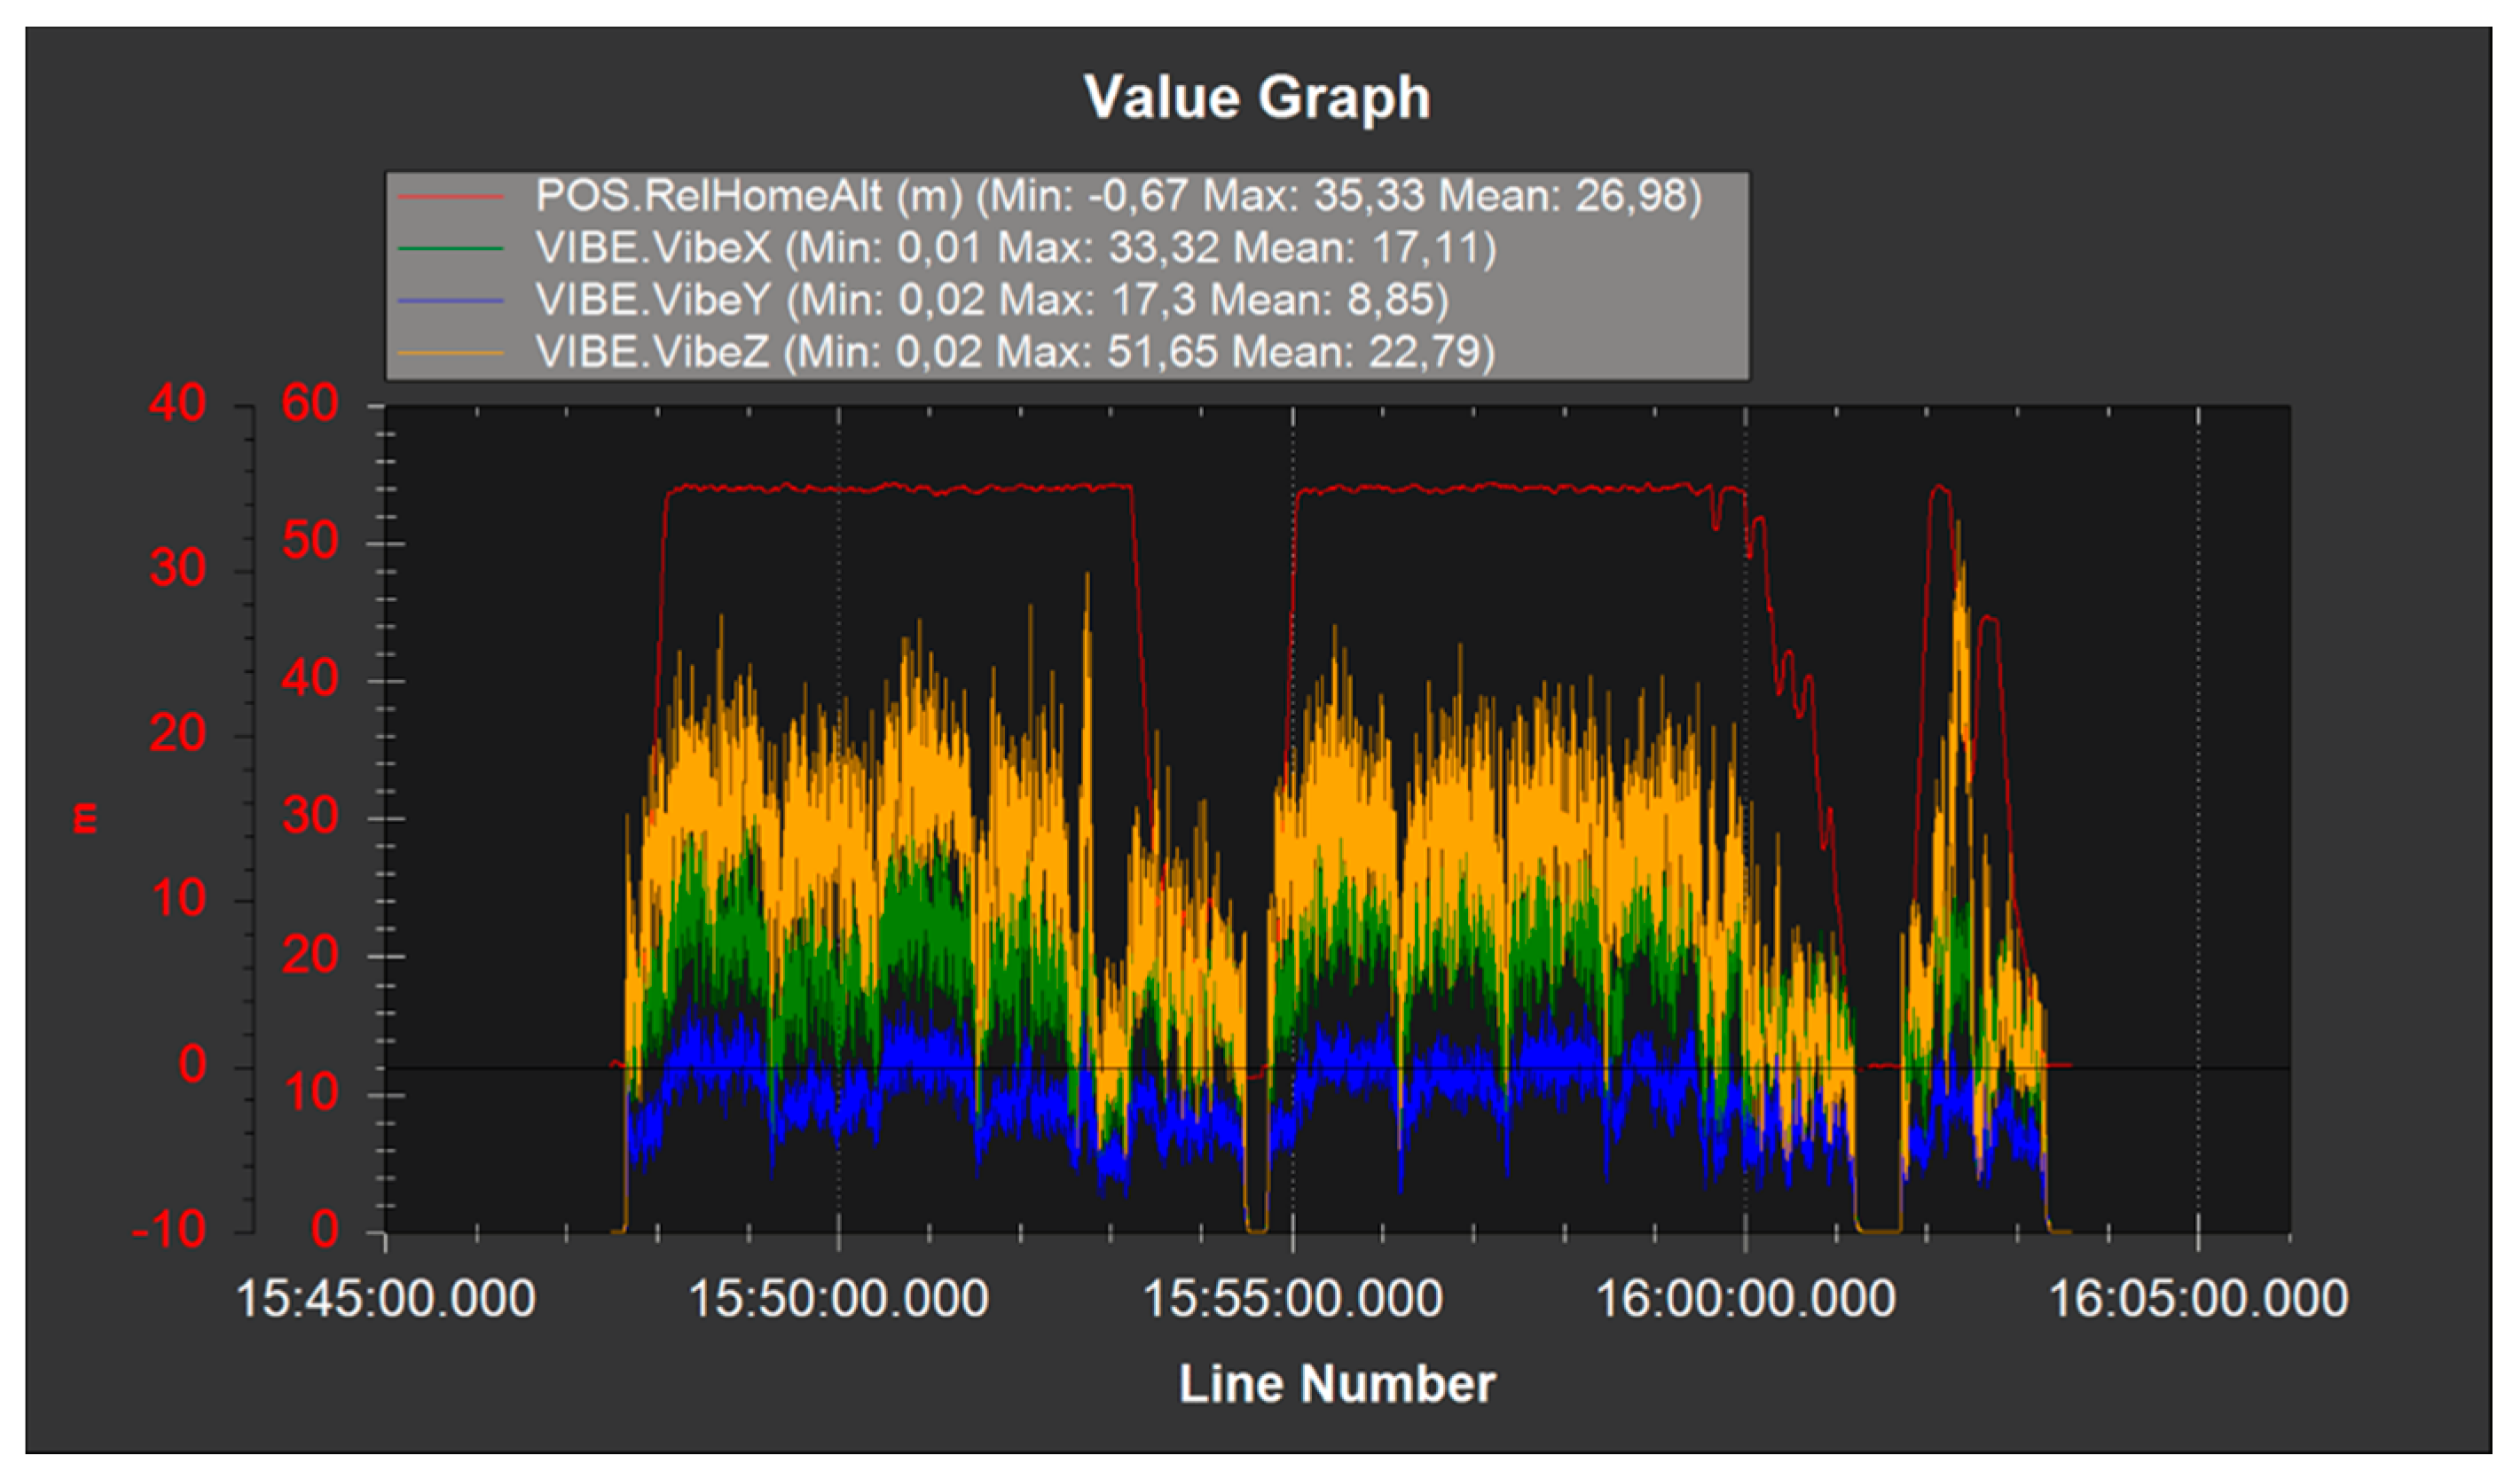Select the VIBE.VibeY legend entry

pos(991,300)
